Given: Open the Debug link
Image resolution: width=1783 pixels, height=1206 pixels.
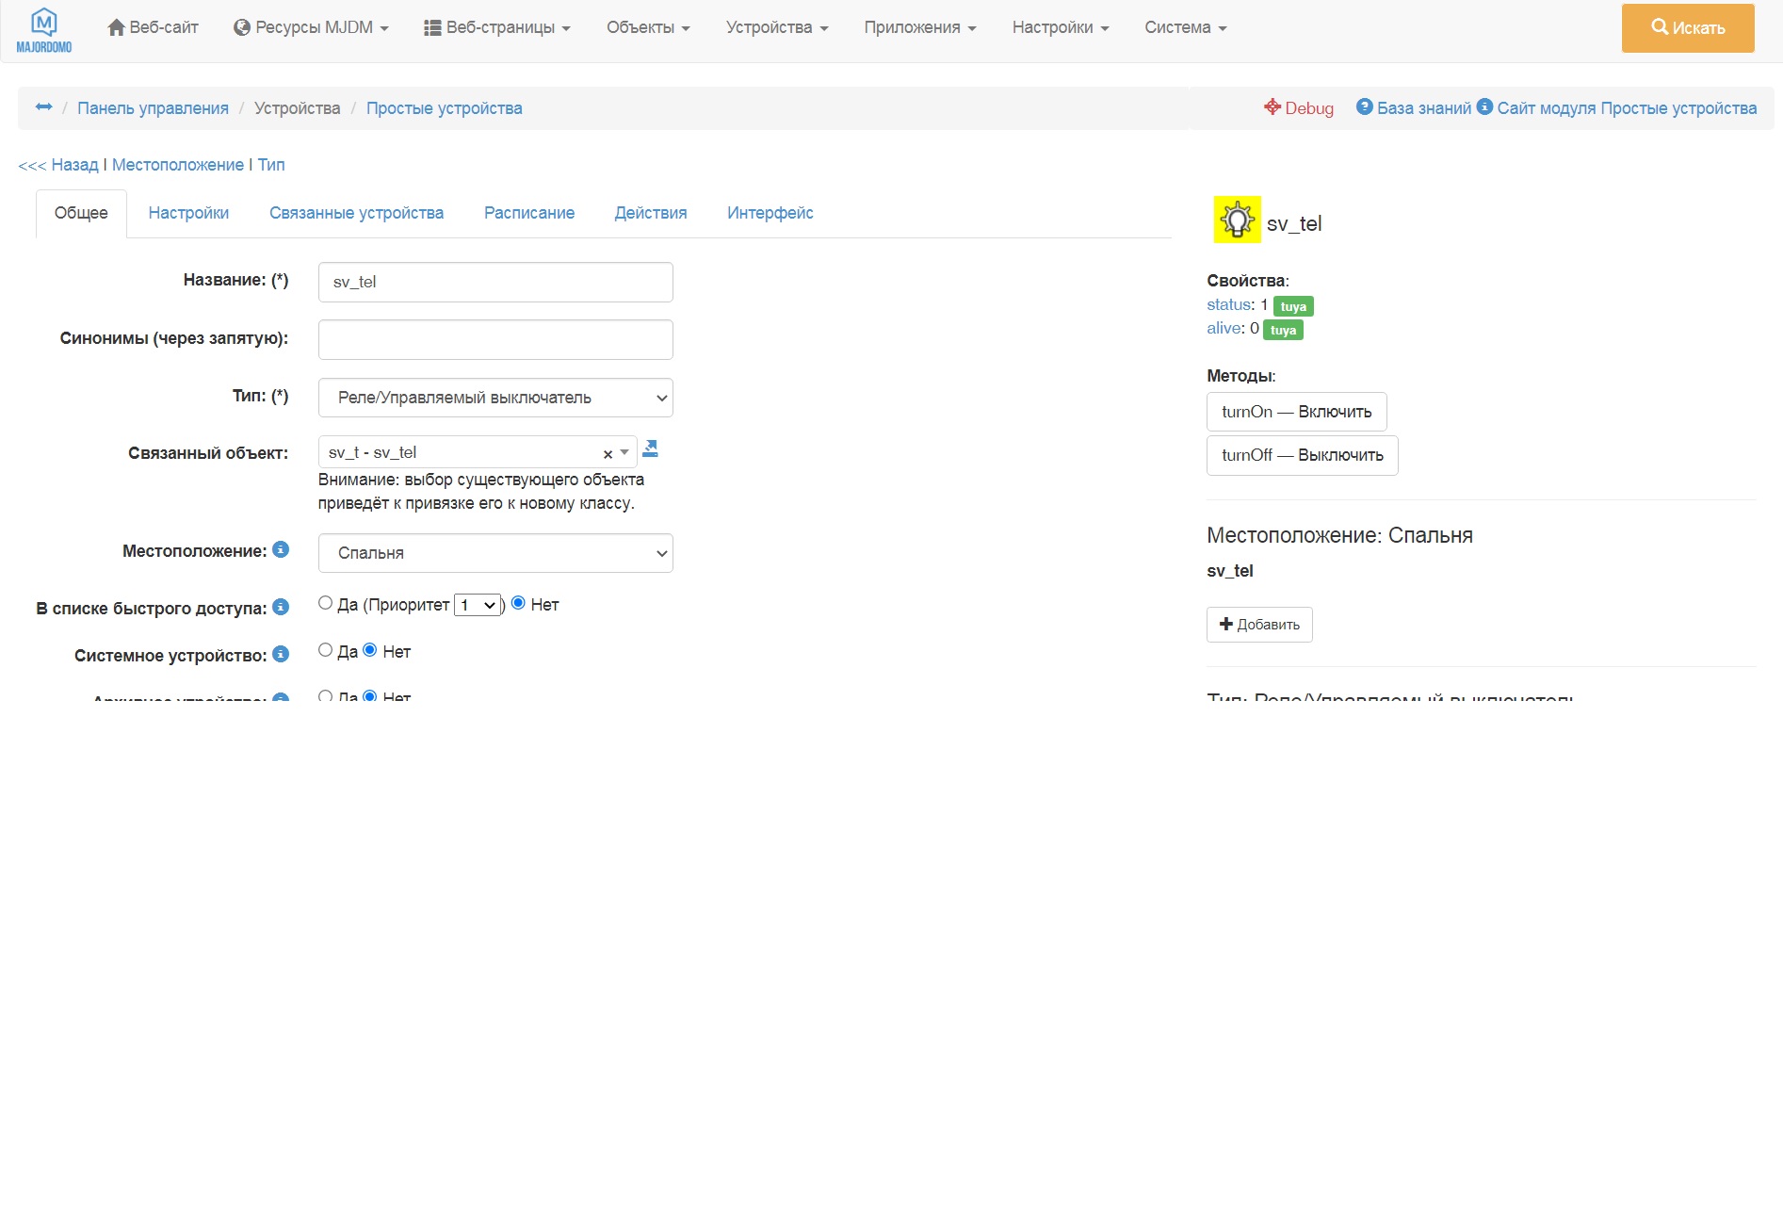Looking at the screenshot, I should click(x=1299, y=108).
